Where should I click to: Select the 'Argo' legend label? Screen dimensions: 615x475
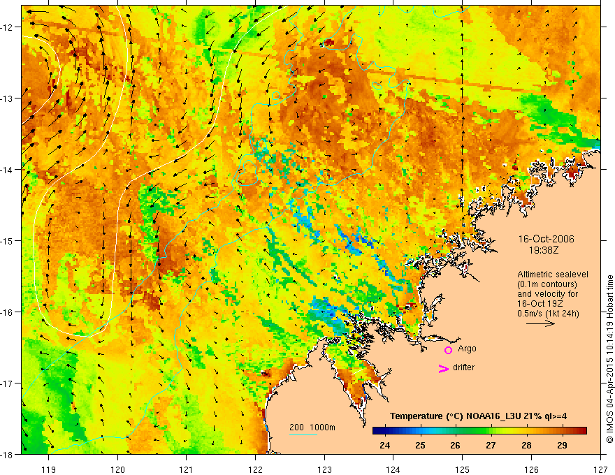(467, 349)
